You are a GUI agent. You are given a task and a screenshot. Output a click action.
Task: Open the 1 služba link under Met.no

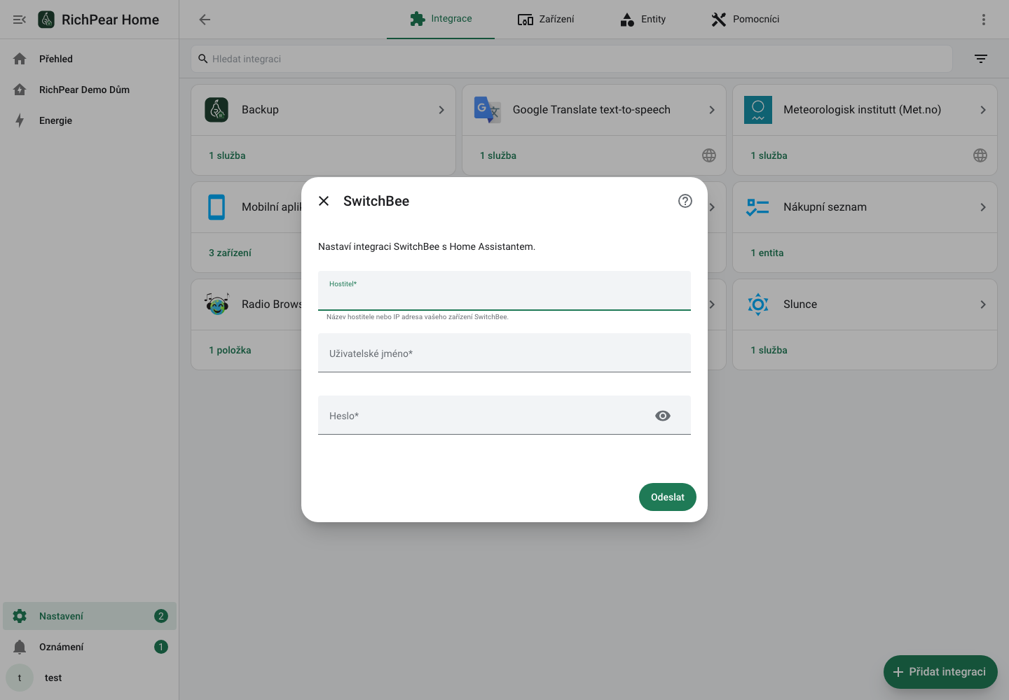[769, 155]
